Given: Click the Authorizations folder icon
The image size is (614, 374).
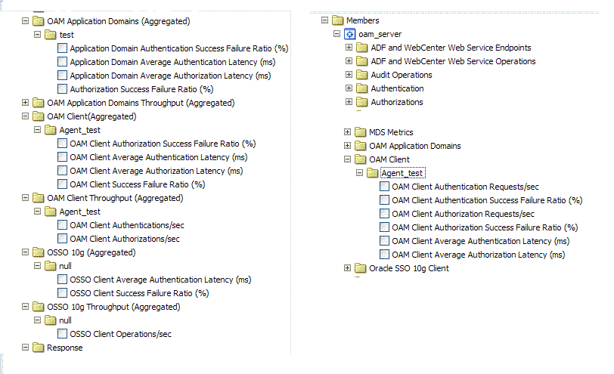Looking at the screenshot, I should coord(362,102).
